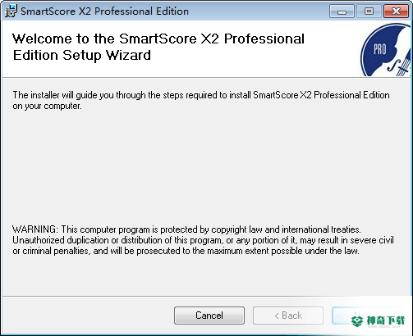413x336 pixels.
Task: Click the Cancel button
Action: pyautogui.click(x=209, y=316)
